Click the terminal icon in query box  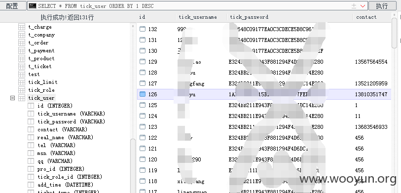33,5
